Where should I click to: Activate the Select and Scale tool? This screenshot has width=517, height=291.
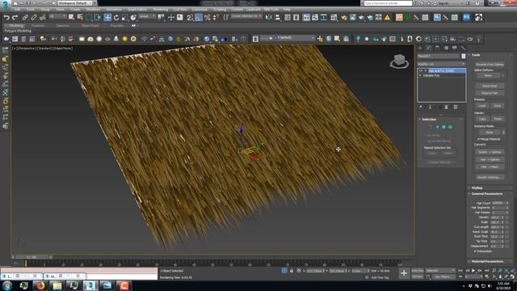(x=124, y=18)
